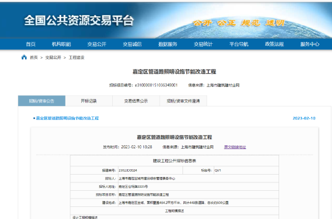Click the 招标项目编号 e310000151035340001 text

coord(143,85)
